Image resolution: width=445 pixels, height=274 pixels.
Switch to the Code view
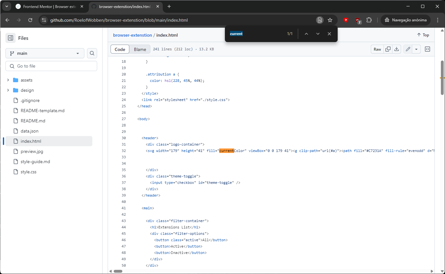[120, 49]
